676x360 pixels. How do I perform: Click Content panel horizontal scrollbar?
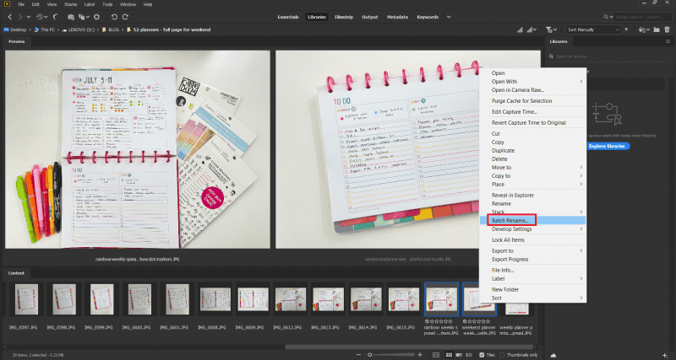point(409,347)
